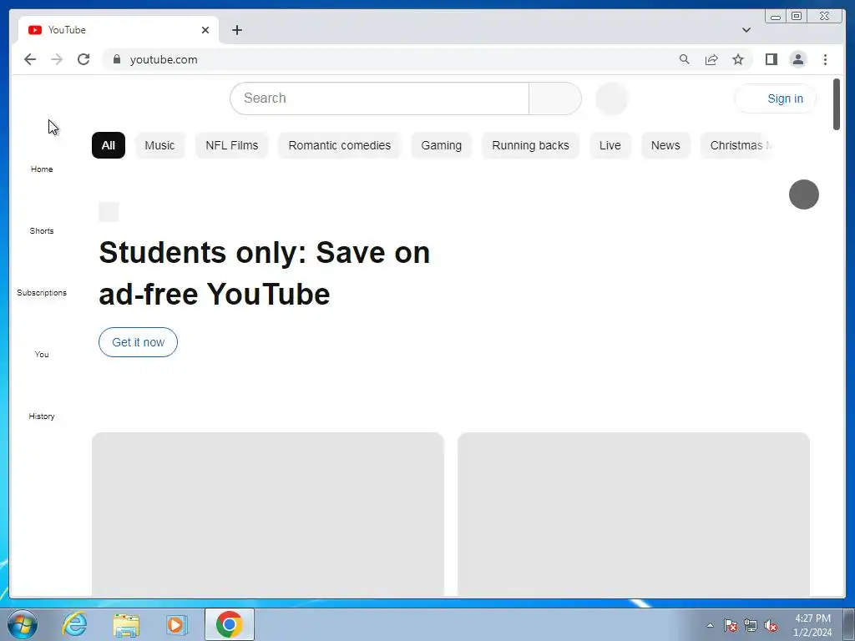
Task: Open the first video thumbnail placeholder
Action: tap(268, 514)
